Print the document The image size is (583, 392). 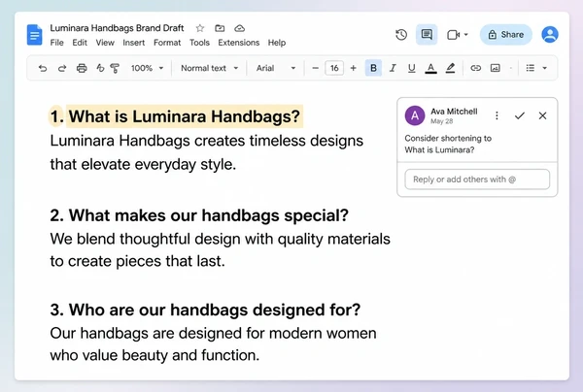(82, 68)
